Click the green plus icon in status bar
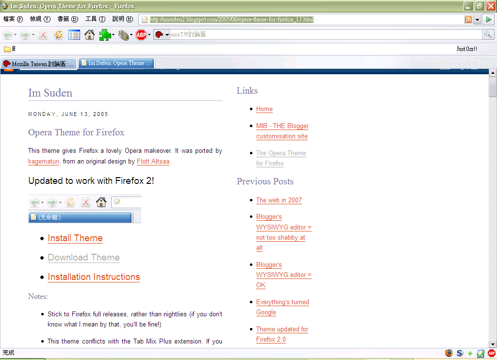The width and height of the screenshot is (497, 360). point(470,353)
